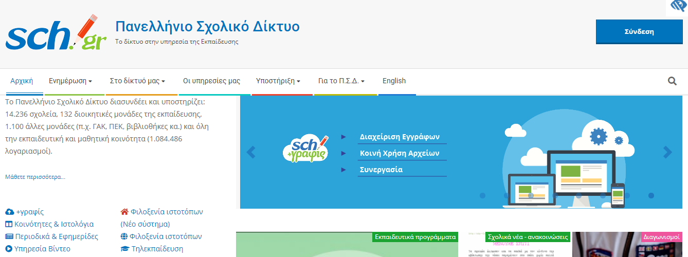Go to previous banner slide arrow

coord(251,152)
